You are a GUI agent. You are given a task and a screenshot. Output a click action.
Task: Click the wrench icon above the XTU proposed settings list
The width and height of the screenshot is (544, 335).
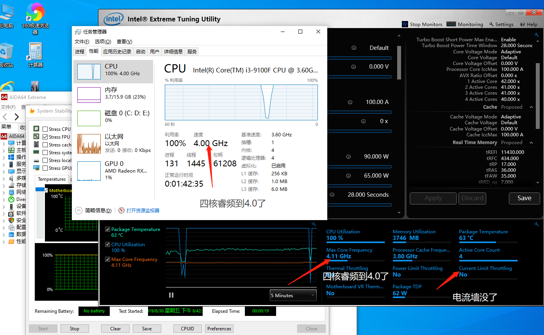coord(537,34)
